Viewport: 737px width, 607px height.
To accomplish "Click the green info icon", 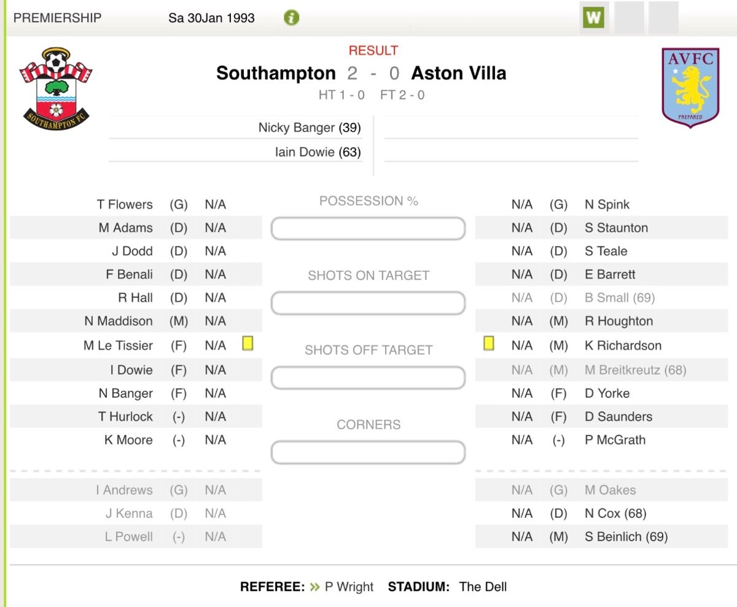I will pos(291,18).
